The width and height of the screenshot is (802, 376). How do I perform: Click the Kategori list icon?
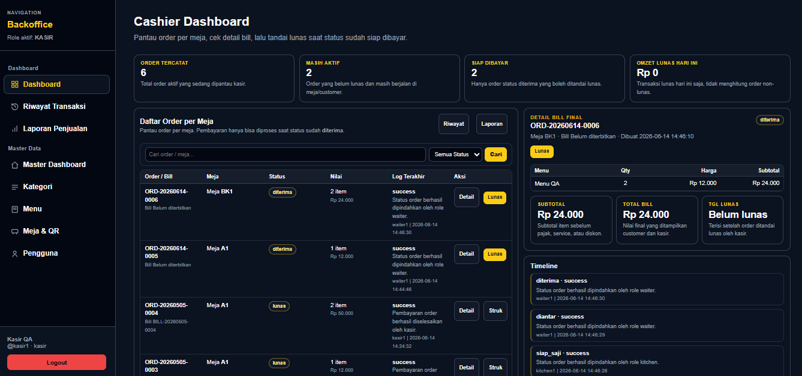pos(15,187)
